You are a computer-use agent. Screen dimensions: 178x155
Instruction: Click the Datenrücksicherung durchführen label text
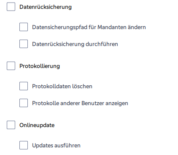(75, 44)
